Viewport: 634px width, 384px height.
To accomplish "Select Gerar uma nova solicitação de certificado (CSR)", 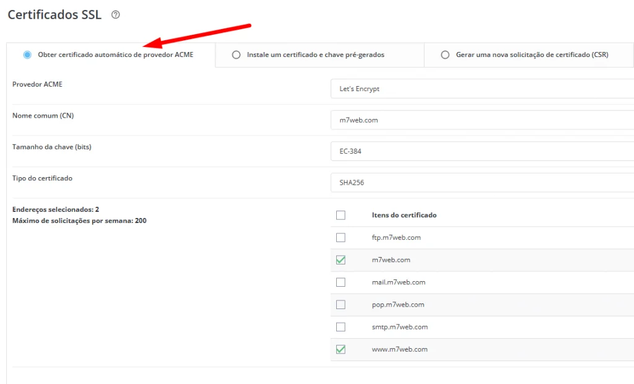I will 445,55.
